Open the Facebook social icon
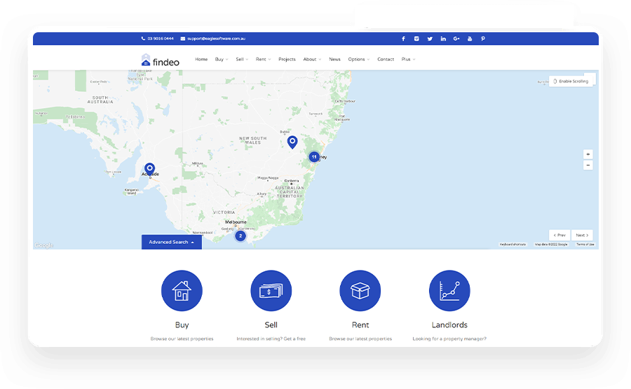The image size is (631, 389). pos(403,39)
